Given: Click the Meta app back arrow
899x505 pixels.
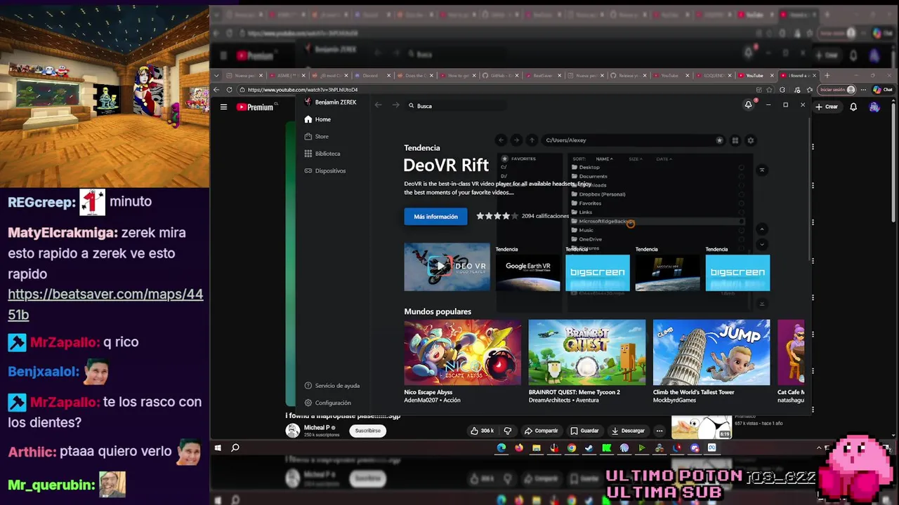Looking at the screenshot, I should [x=378, y=105].
